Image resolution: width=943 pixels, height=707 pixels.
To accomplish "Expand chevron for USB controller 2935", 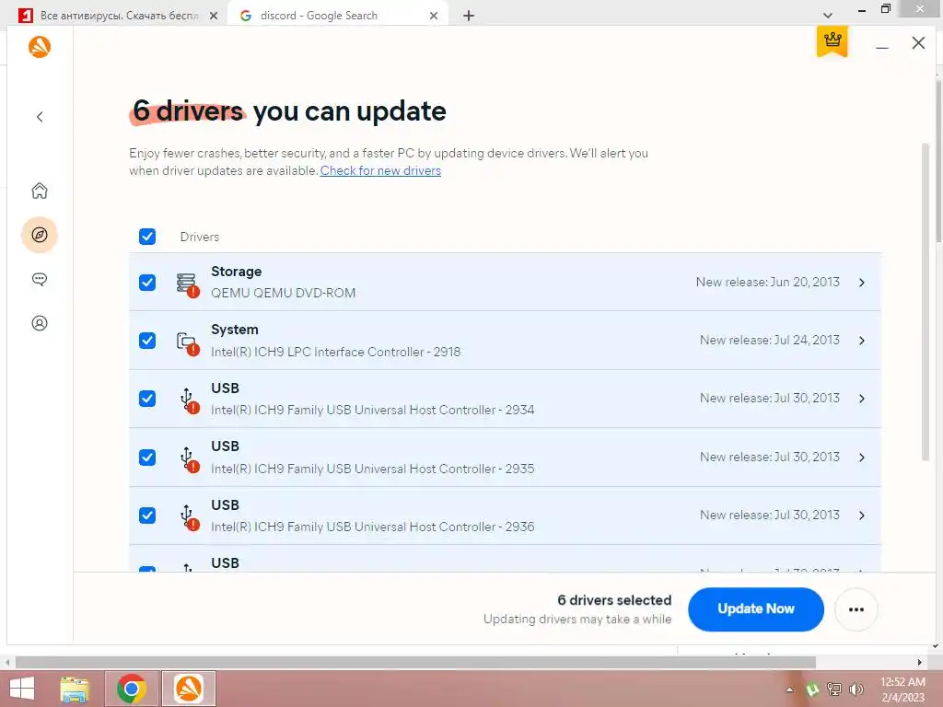I will click(862, 458).
